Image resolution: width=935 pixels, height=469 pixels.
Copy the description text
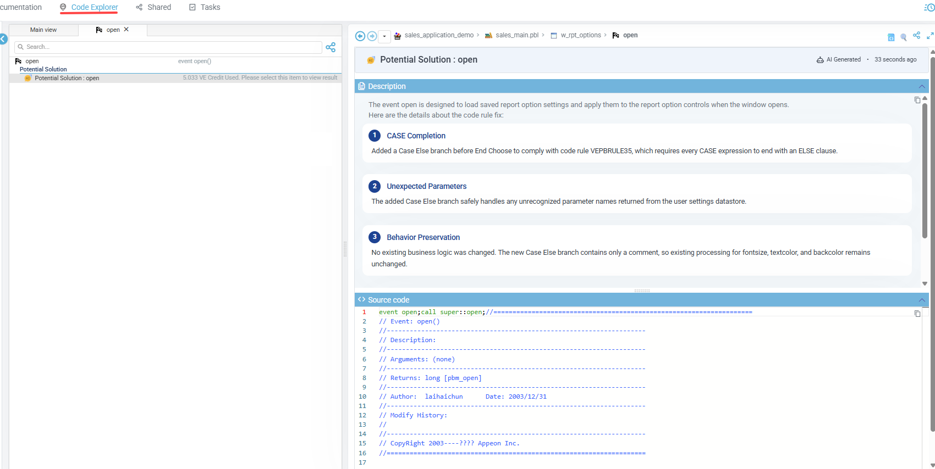917,100
